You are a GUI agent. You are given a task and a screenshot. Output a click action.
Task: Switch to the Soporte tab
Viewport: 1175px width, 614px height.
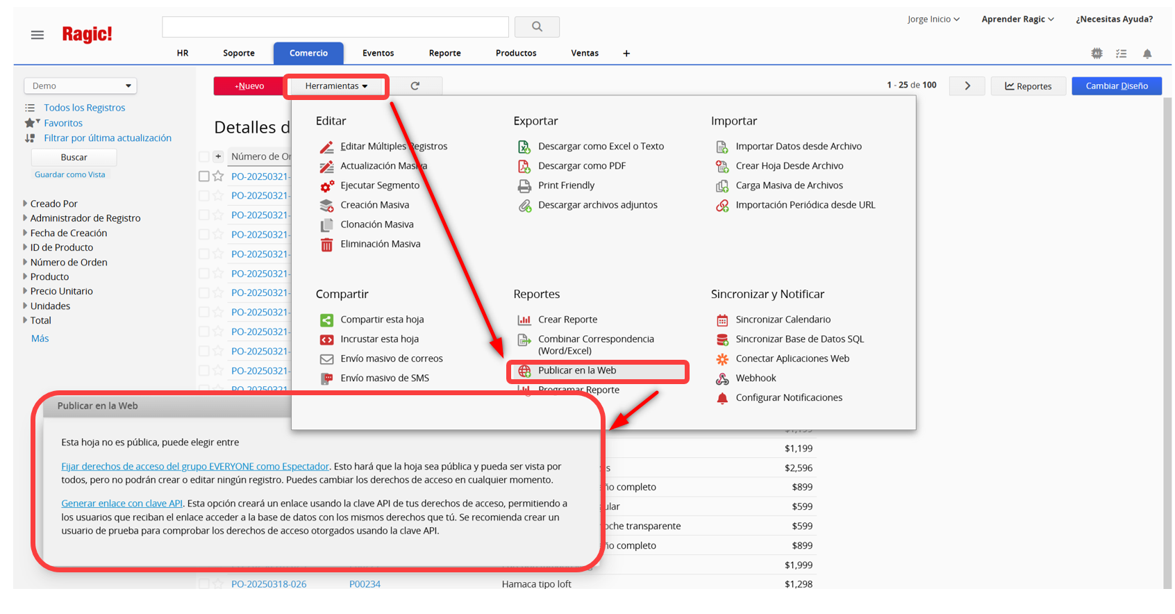[x=239, y=53]
